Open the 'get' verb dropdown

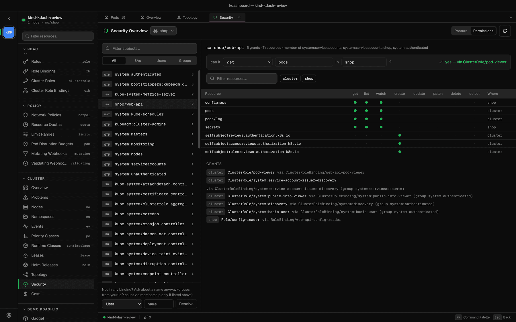pos(248,62)
